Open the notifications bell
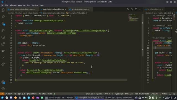 [174, 94]
